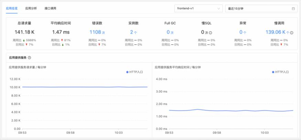Image resolution: width=301 pixels, height=140 pixels.
Task: Click the blue dot of response time legend
Action: [273, 72]
